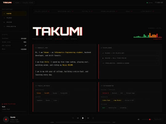
Task: Click the Initial D OST tag
Action: pyautogui.click(x=129, y=100)
